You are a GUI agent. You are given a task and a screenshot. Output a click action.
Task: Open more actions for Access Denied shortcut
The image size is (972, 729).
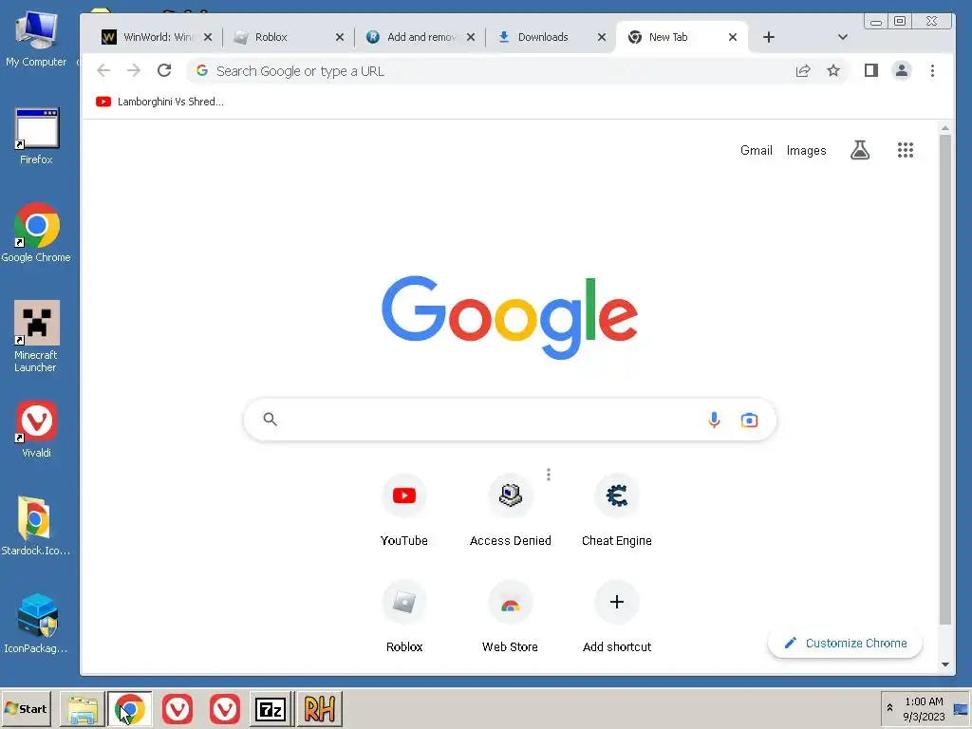pyautogui.click(x=549, y=475)
